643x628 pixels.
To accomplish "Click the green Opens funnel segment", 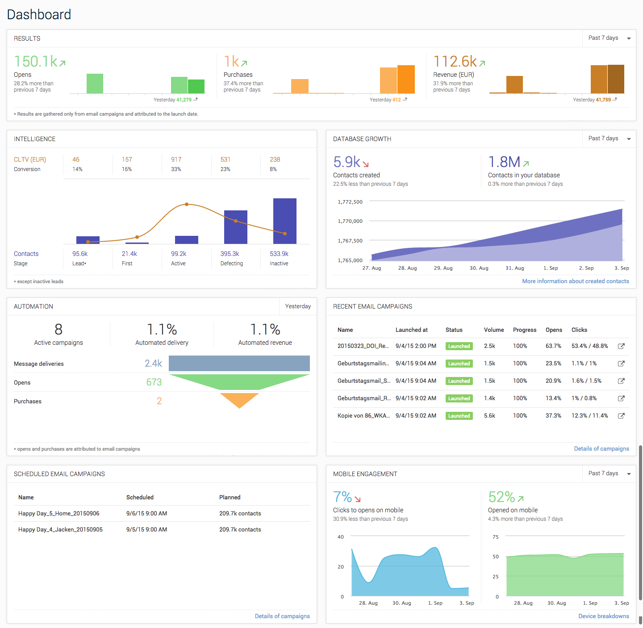I will tap(239, 382).
